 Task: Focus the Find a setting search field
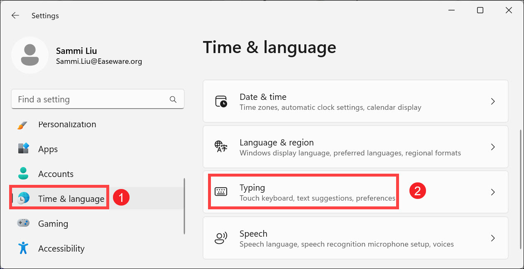[91, 99]
